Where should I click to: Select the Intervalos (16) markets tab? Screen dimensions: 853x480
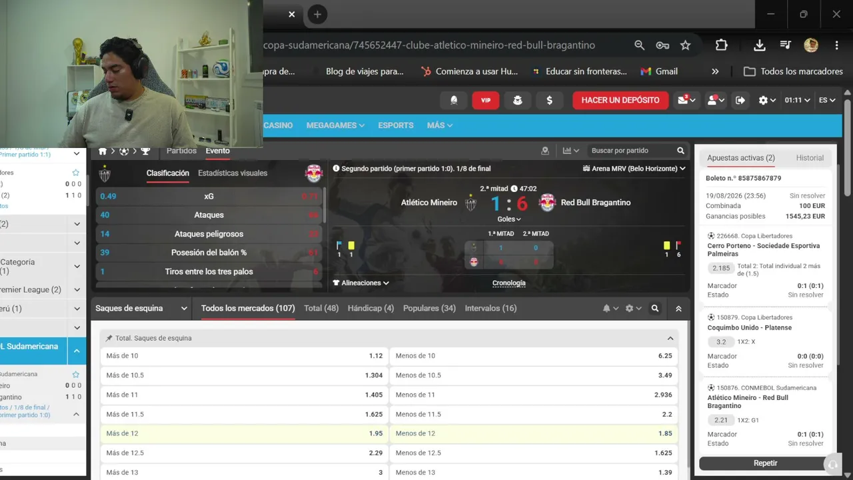click(x=490, y=309)
